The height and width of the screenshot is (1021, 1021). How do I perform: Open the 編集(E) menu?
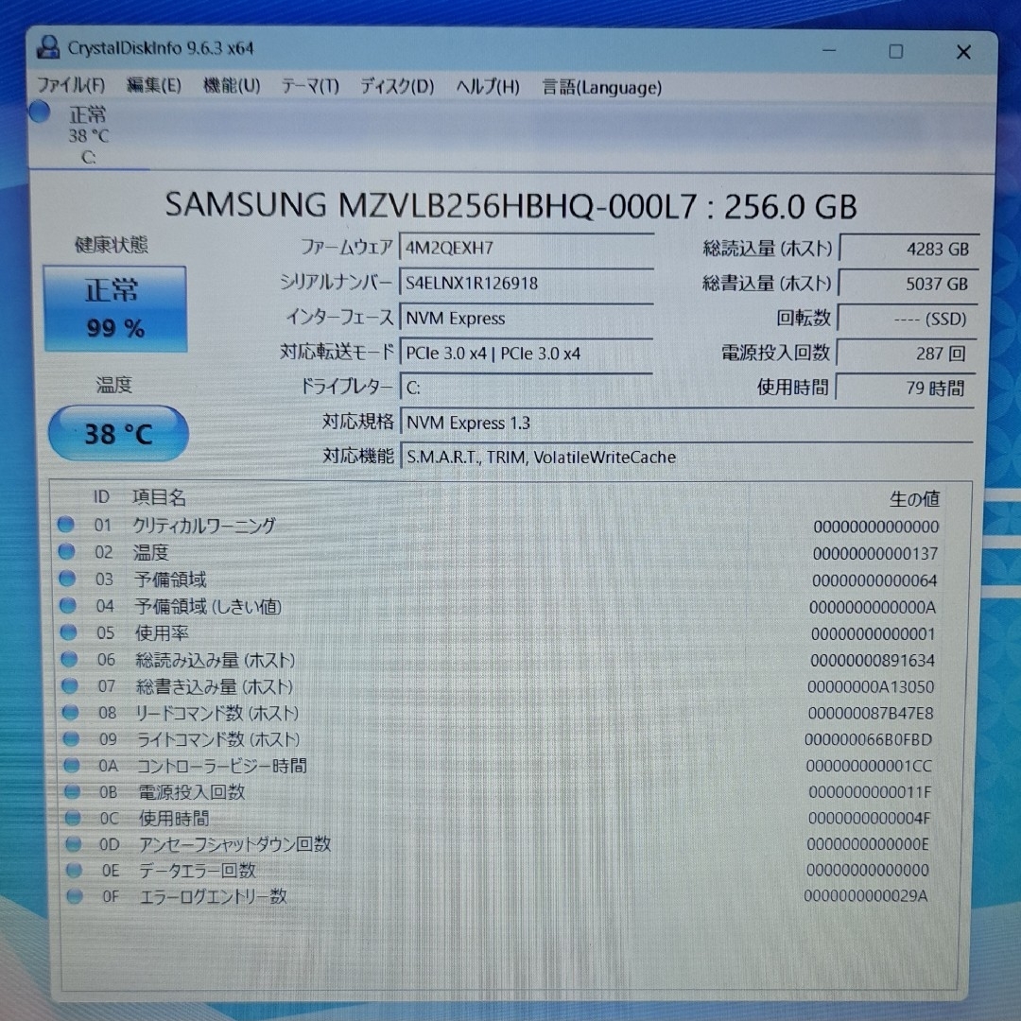pos(154,85)
